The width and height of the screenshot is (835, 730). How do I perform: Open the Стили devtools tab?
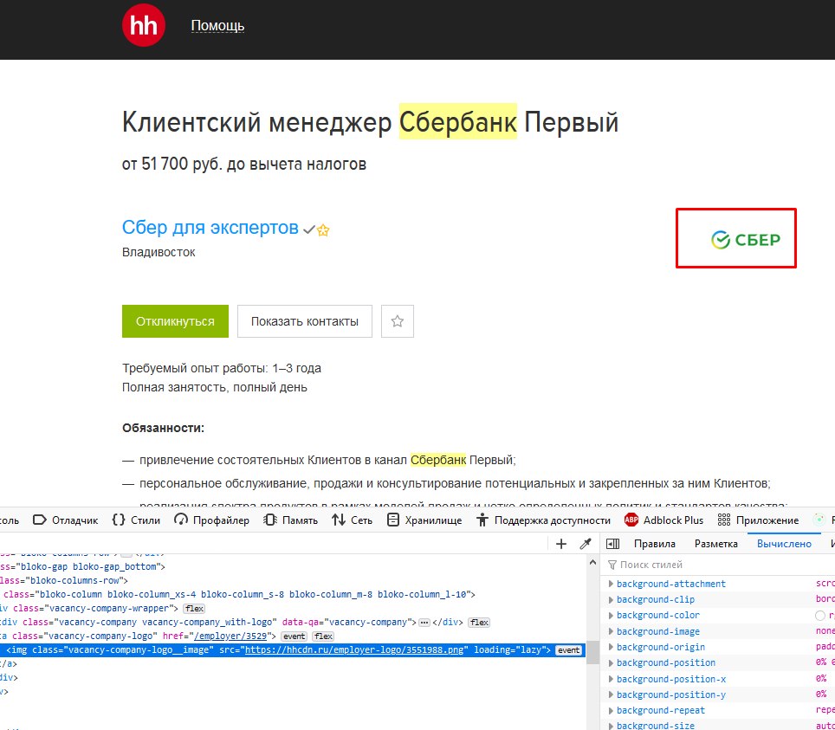click(x=136, y=520)
